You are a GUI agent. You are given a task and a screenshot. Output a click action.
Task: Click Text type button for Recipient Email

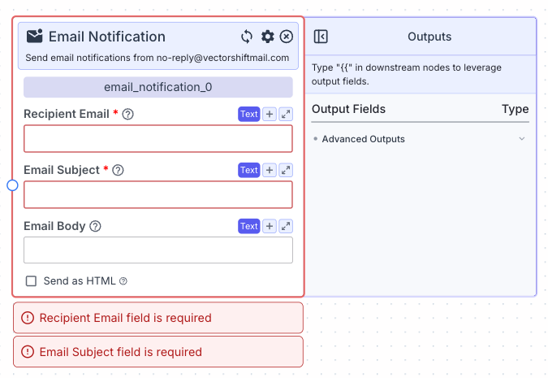(x=249, y=114)
